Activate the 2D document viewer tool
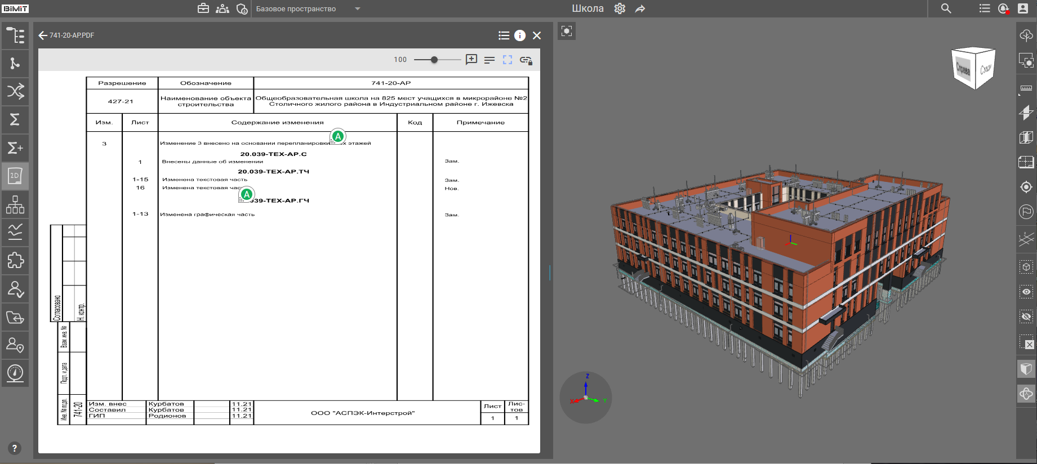Screen dimensions: 1037x464 click(15, 176)
